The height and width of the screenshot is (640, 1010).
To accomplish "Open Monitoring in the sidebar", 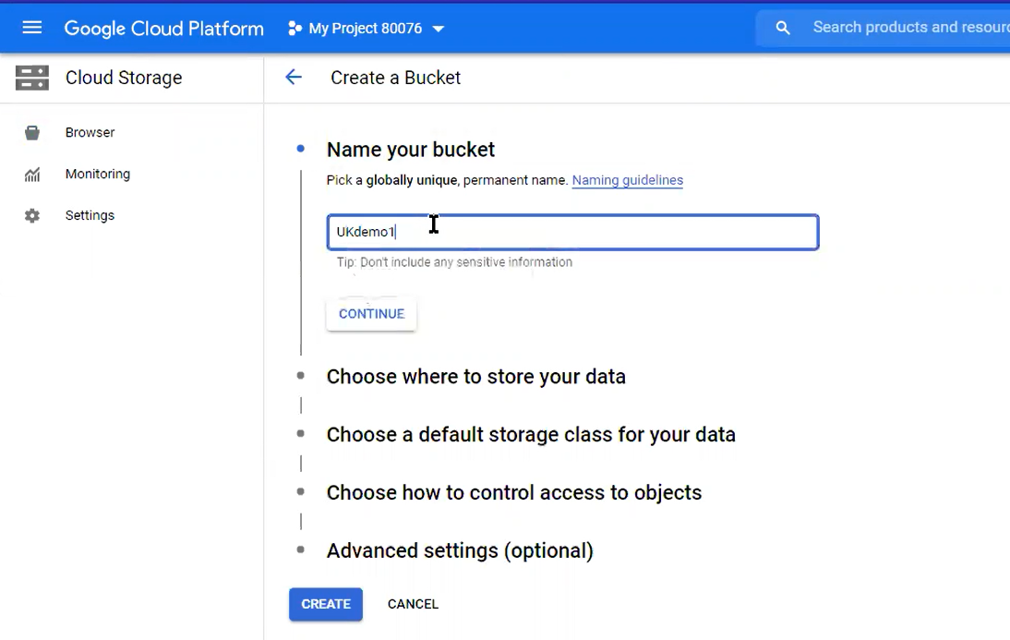I will [97, 174].
